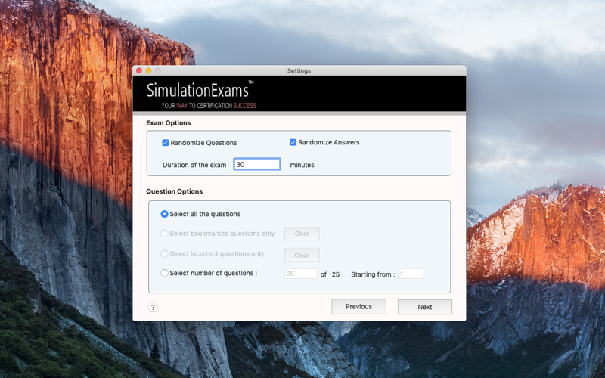Clear incorrect questions with Clear button
Viewport: 605px width, 378px height.
coord(302,256)
